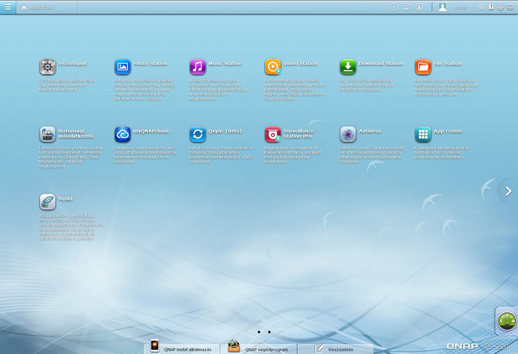Expand the admin user dropdown
Screen dimensions: 518x354
point(464,7)
